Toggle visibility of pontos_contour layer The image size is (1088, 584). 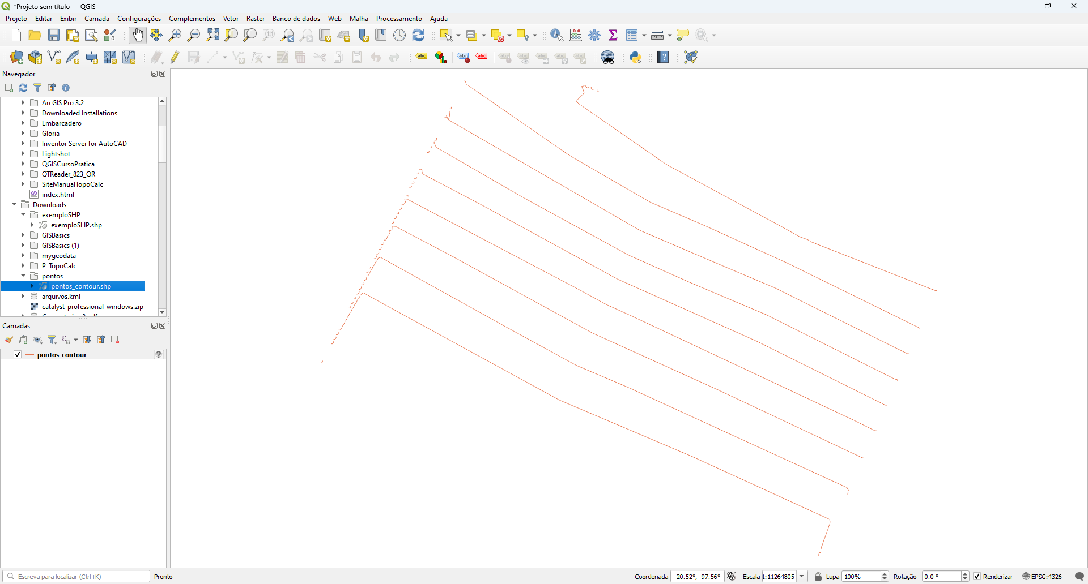(18, 354)
